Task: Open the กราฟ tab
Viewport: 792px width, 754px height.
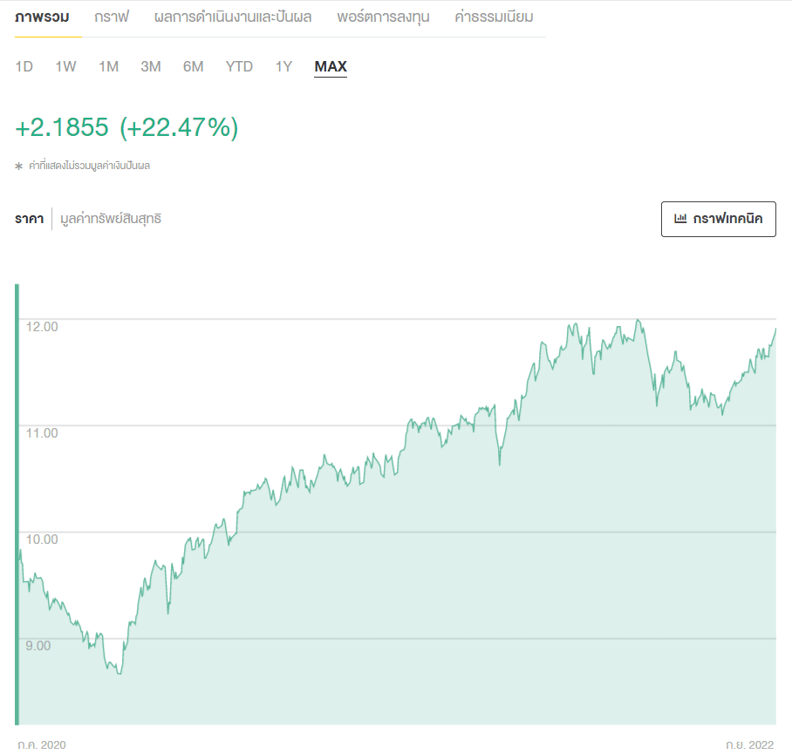Action: (x=112, y=17)
